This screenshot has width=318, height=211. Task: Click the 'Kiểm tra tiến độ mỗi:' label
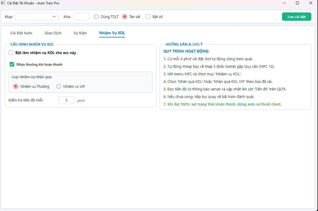pos(26,100)
